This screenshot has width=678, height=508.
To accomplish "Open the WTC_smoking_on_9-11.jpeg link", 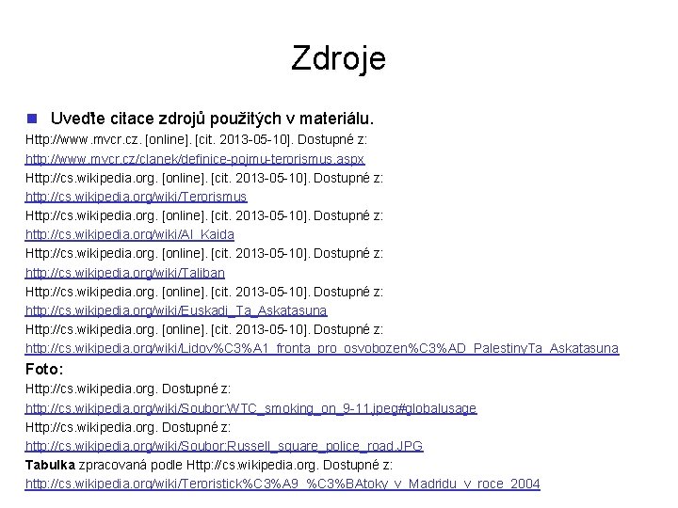I will pos(250,408).
